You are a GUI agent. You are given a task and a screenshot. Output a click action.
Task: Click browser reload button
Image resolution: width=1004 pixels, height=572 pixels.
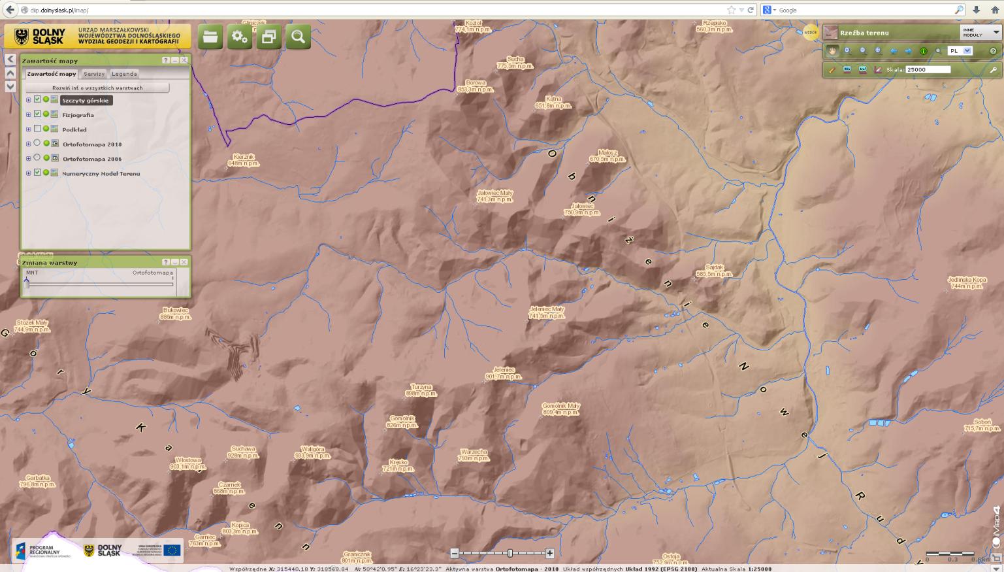751,10
